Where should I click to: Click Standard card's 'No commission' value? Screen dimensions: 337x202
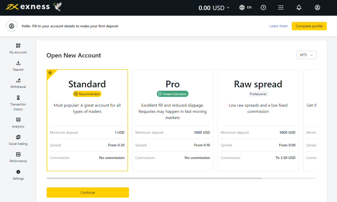point(112,158)
